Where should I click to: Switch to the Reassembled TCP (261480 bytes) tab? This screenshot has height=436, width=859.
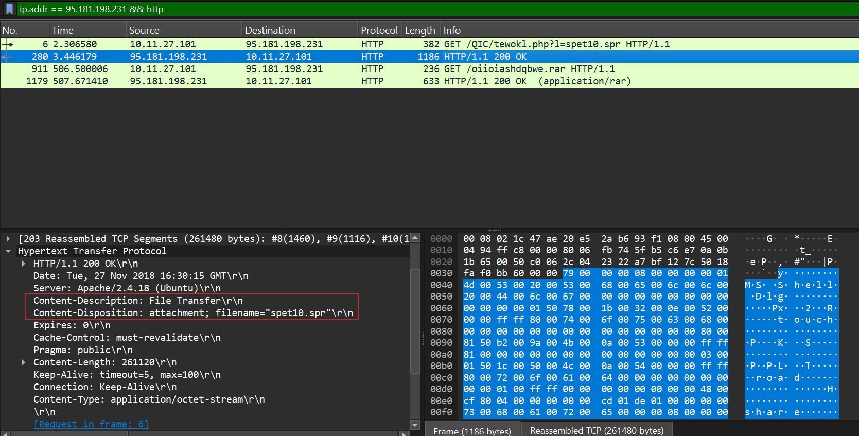pyautogui.click(x=597, y=430)
